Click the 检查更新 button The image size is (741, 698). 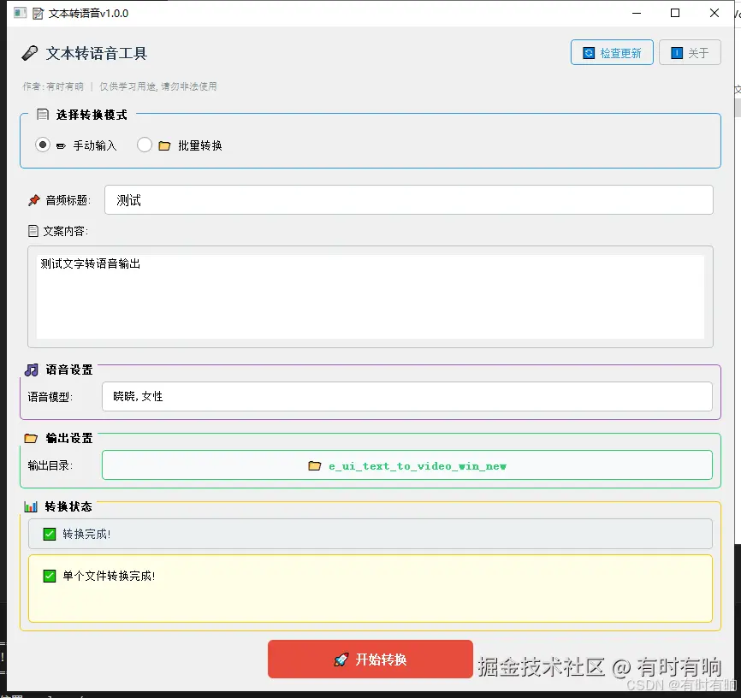point(612,52)
